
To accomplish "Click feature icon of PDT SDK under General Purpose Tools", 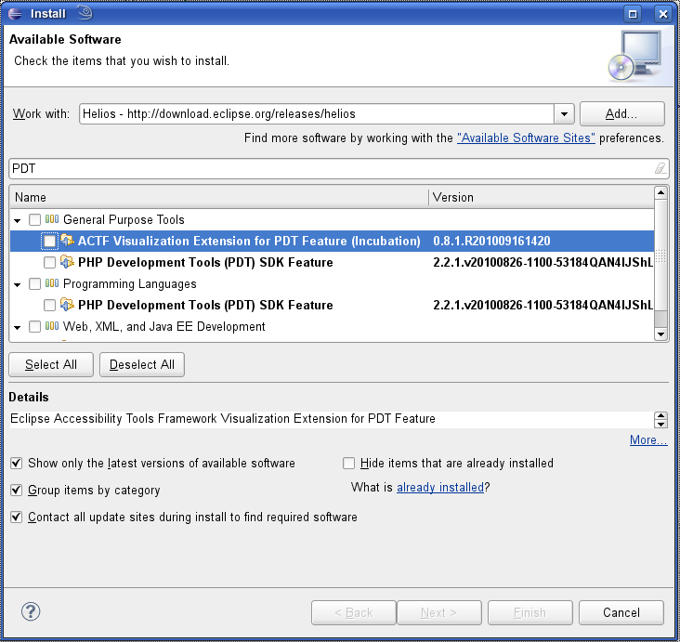I will 67,262.
